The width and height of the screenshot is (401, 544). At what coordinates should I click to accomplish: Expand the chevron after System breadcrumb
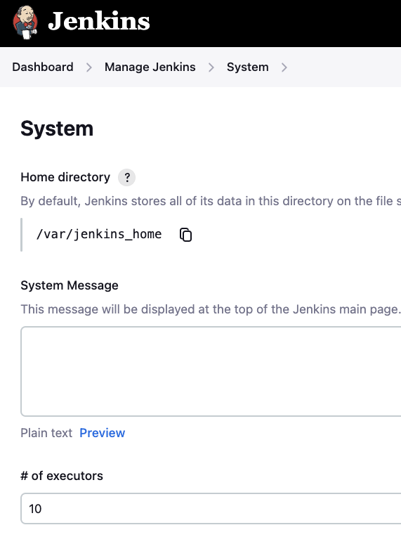[284, 67]
